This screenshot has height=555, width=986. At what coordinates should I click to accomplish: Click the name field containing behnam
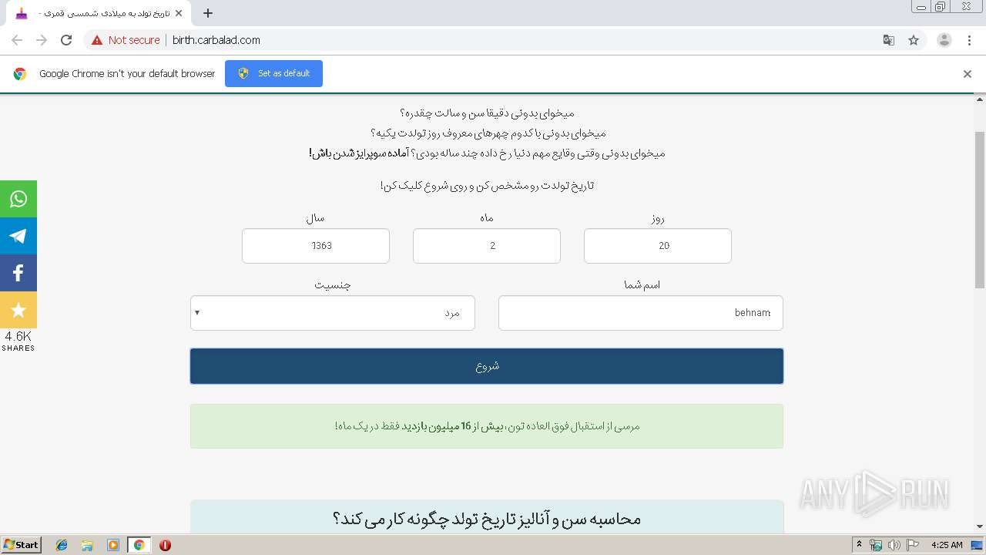(x=641, y=313)
